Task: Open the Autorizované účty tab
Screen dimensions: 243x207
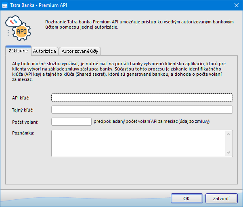Action: pos(80,51)
